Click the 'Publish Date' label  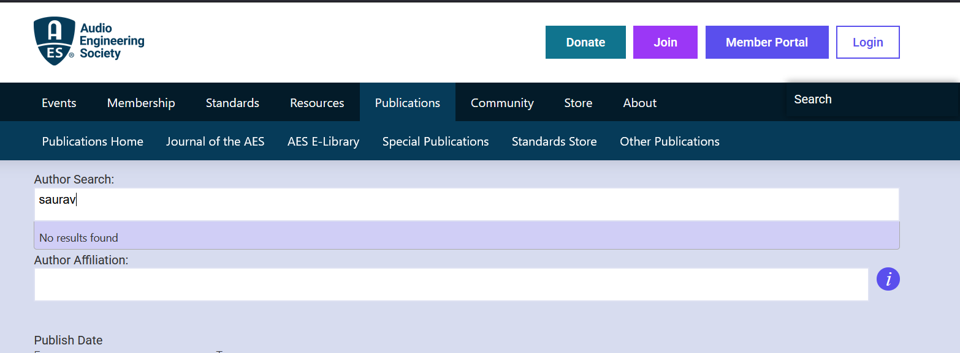click(68, 340)
